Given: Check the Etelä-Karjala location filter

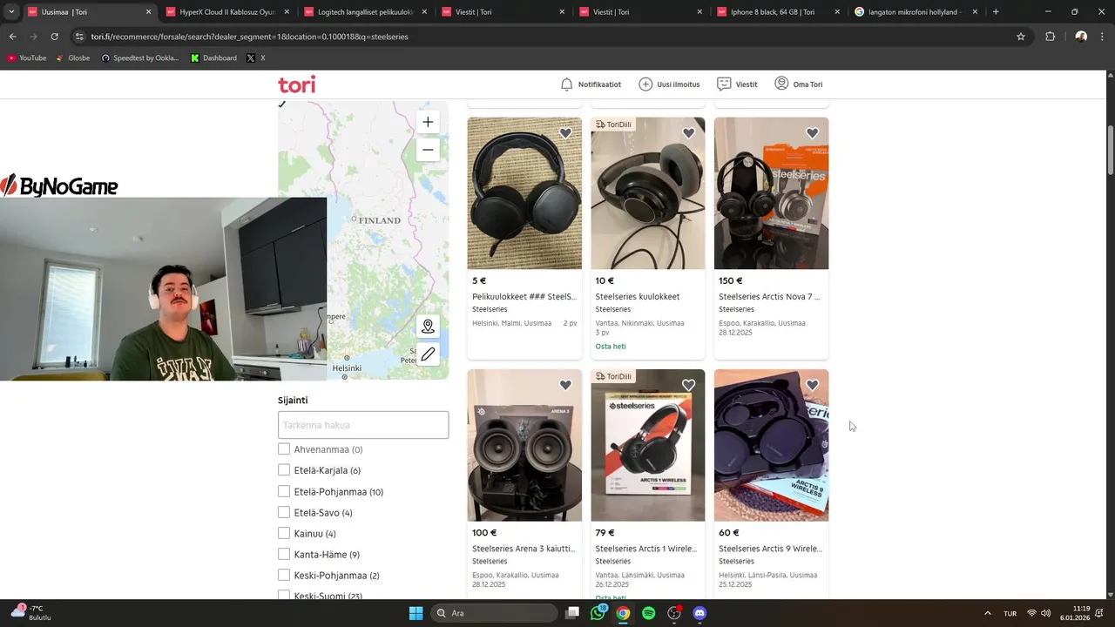Looking at the screenshot, I should point(284,470).
